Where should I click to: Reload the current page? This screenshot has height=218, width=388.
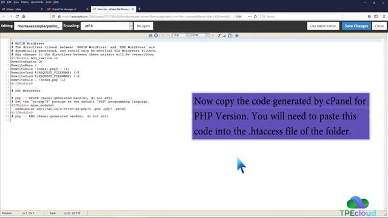17,16
